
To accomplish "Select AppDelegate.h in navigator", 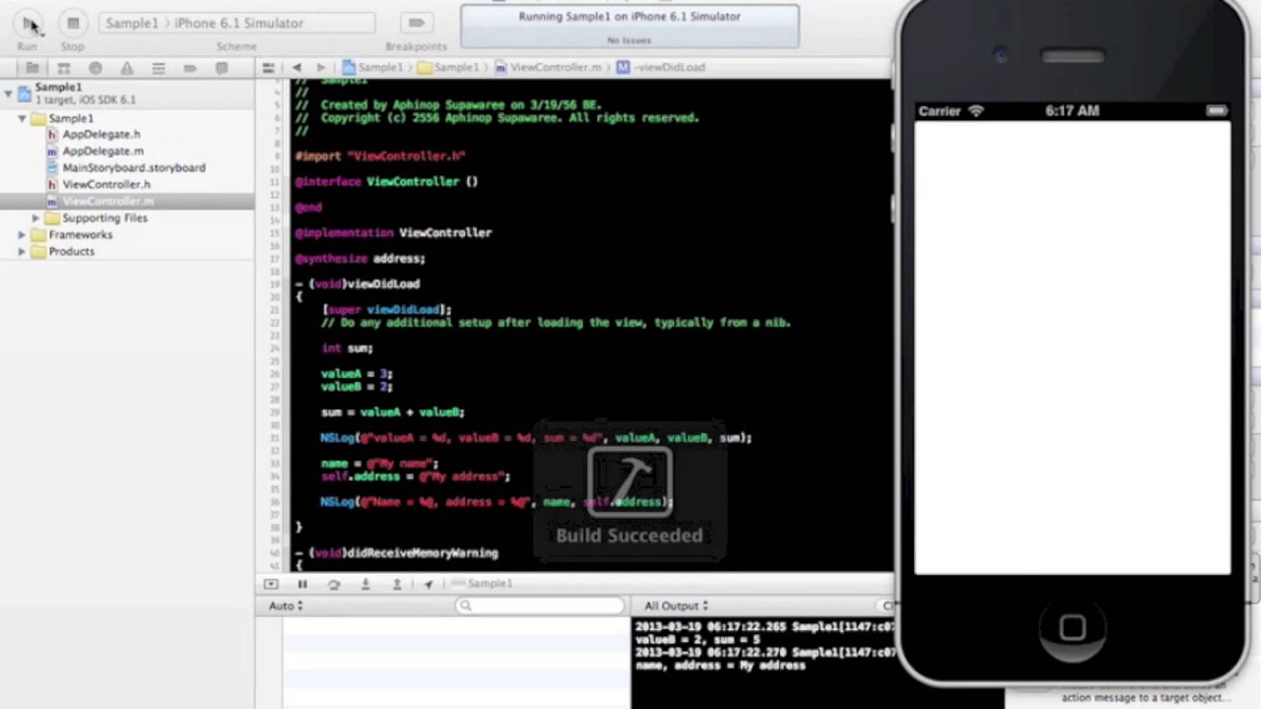I will (x=100, y=134).
